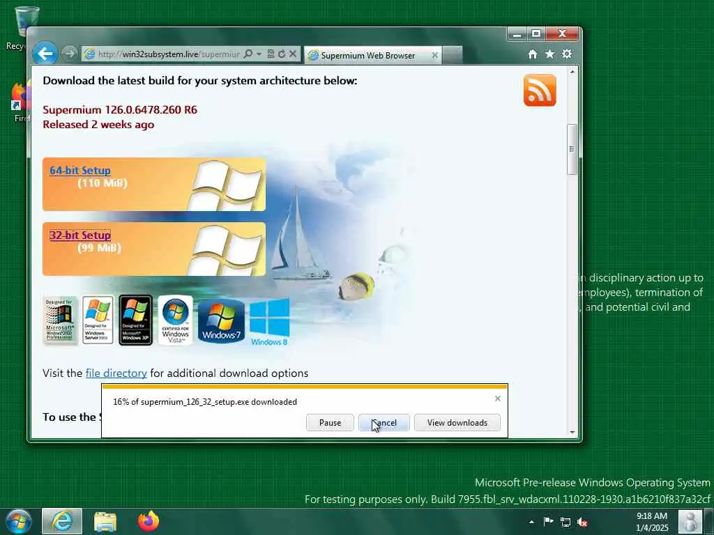Open the Home page icon
The height and width of the screenshot is (535, 714).
click(x=532, y=54)
